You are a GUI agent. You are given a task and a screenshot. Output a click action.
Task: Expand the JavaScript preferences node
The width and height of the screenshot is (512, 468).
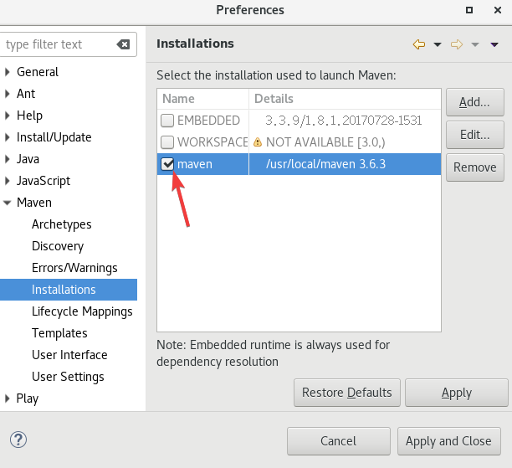point(8,181)
